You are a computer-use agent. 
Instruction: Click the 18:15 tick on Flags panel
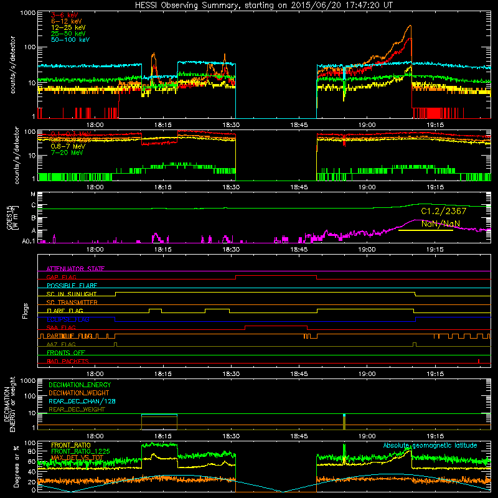(163, 374)
